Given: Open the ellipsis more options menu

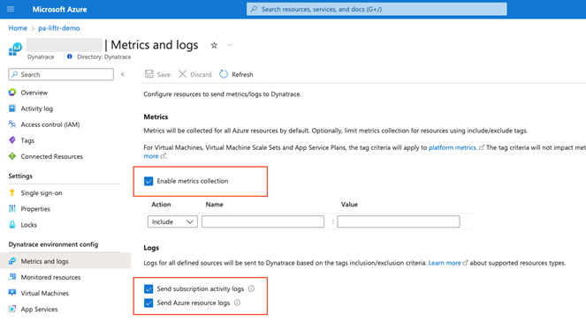Looking at the screenshot, I should 230,45.
